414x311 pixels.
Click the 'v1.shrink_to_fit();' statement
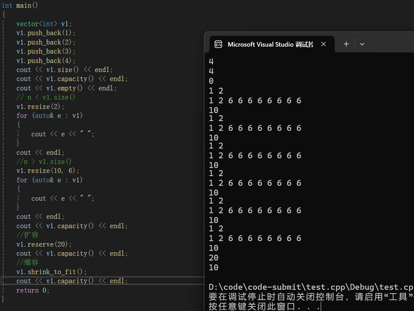[x=51, y=272]
